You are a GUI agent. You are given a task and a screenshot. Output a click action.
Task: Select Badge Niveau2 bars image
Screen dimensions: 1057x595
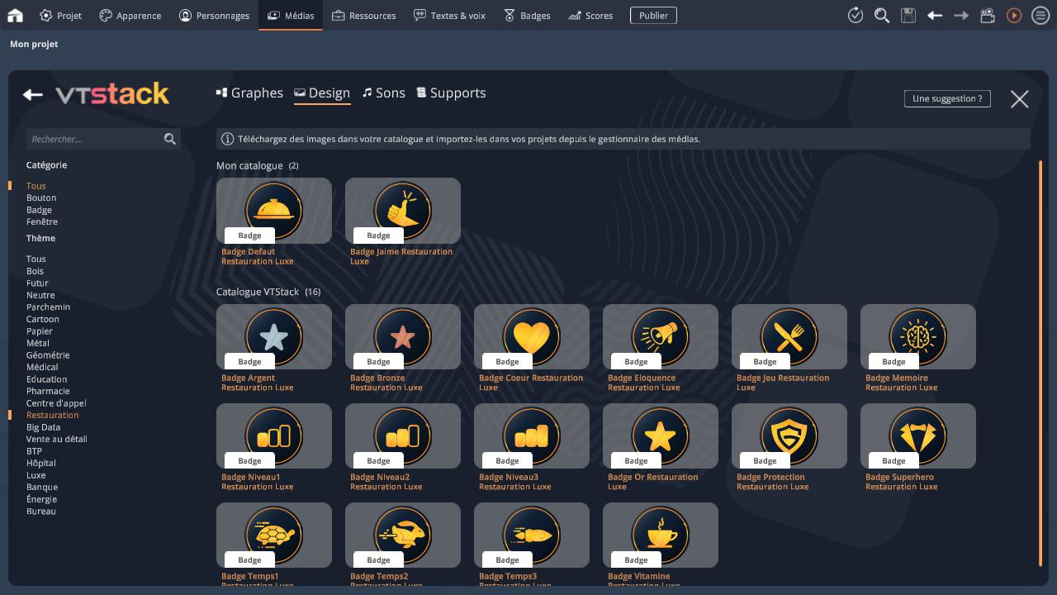[x=403, y=436]
